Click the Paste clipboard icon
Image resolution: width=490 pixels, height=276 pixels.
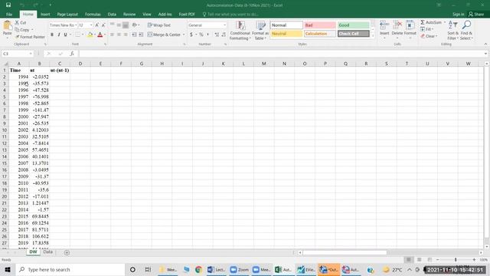(x=7, y=26)
